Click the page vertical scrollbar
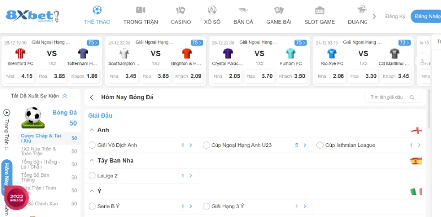The width and height of the screenshot is (441, 217). [428, 109]
